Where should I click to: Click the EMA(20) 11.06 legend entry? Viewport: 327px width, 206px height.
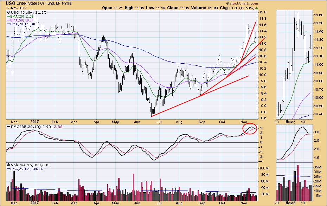click(20, 16)
